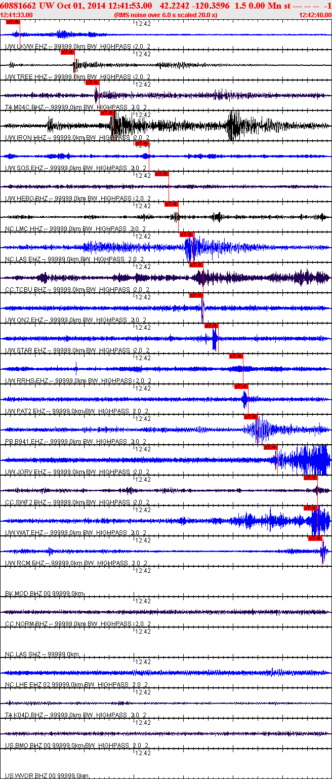Screen dimensions: 332x779
Task: Select the CC TCBU BHZ station label
Action: click(77, 290)
